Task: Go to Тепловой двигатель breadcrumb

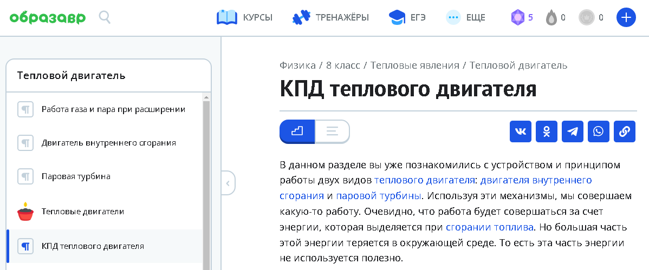Action: tap(518, 65)
